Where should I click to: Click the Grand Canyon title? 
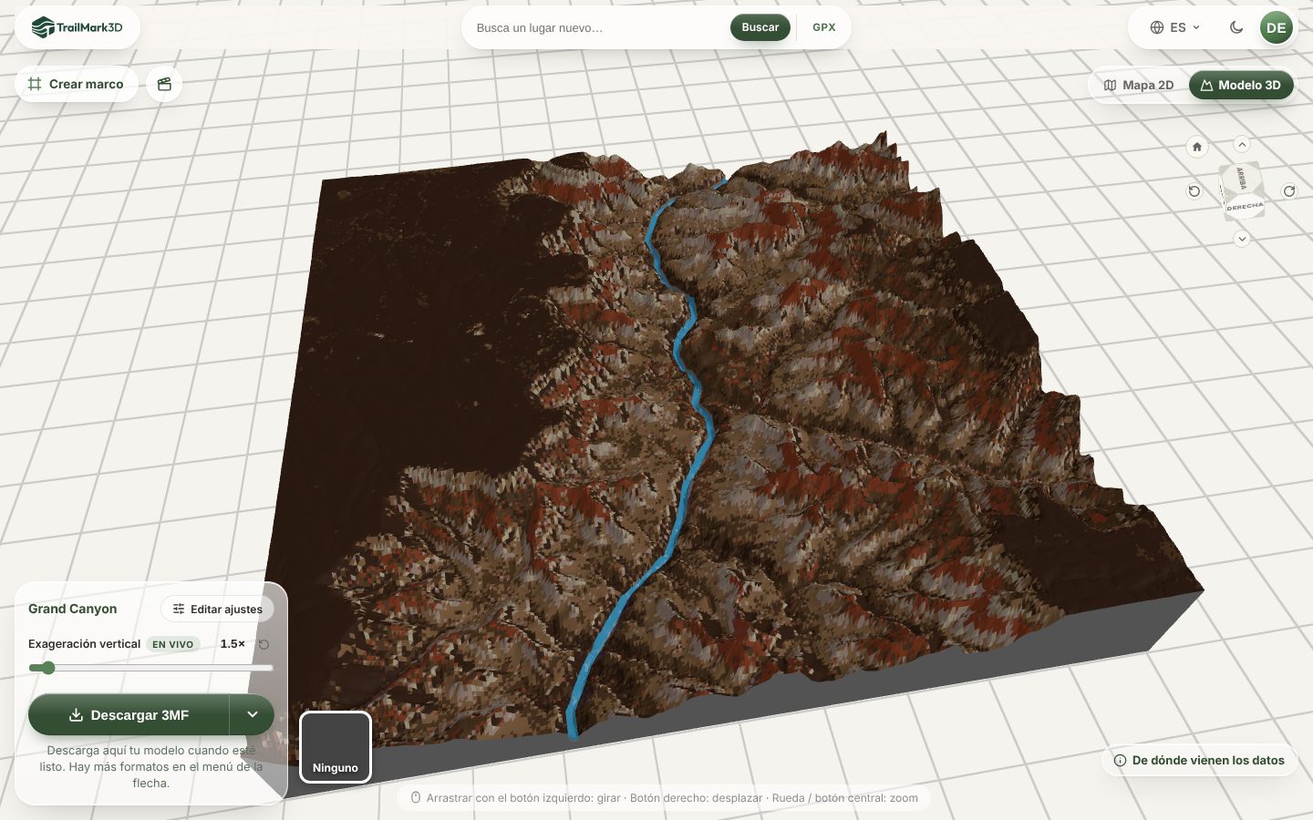tap(72, 609)
